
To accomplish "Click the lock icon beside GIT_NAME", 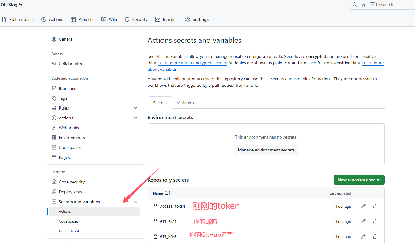I will coord(156,236).
